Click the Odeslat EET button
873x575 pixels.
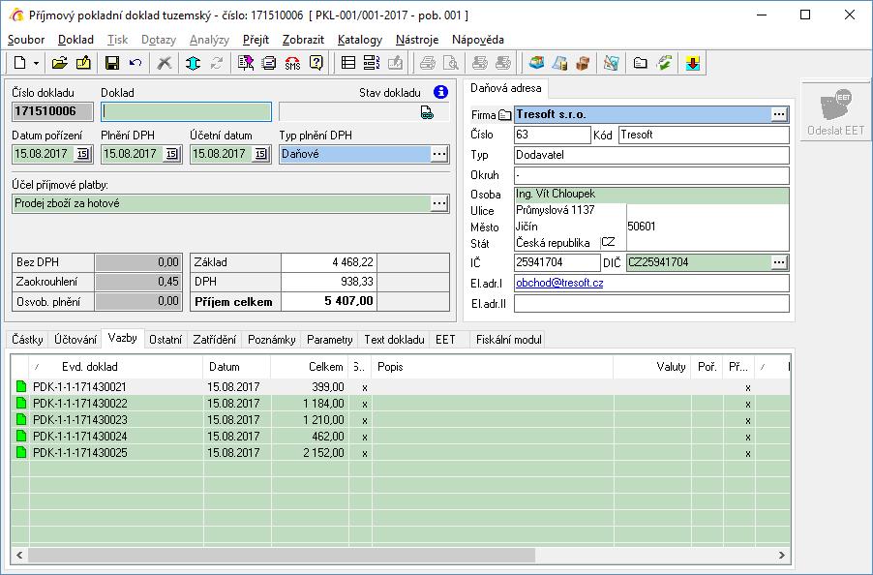point(835,111)
